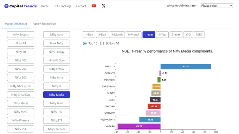Choose Bank Nifty
The width and height of the screenshot is (239, 134).
(x=57, y=43)
